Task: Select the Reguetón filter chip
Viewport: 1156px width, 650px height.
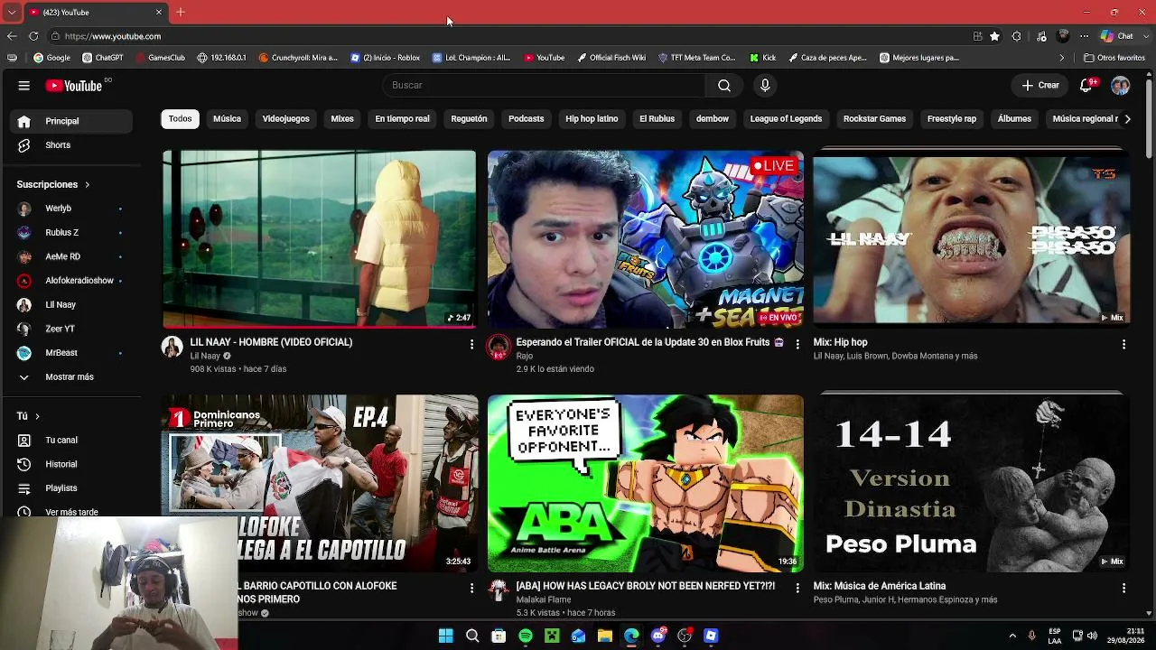Action: (x=469, y=118)
